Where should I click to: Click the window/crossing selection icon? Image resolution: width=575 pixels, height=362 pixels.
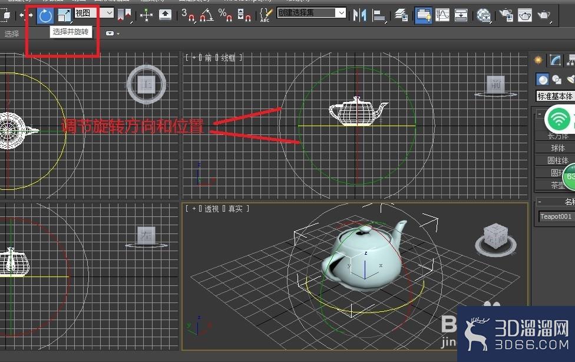tap(6, 15)
